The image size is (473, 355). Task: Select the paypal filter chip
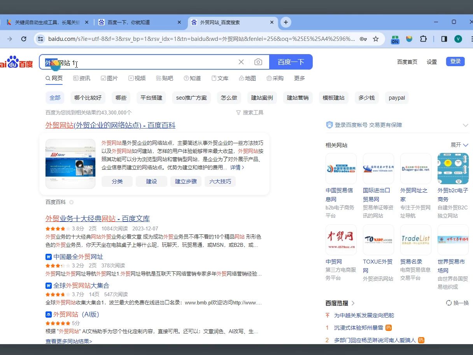(x=397, y=98)
